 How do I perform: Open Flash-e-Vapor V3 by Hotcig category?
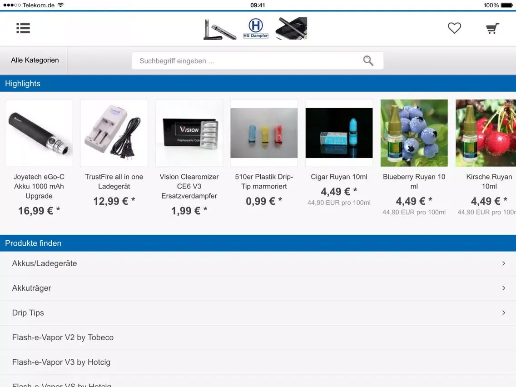258,362
